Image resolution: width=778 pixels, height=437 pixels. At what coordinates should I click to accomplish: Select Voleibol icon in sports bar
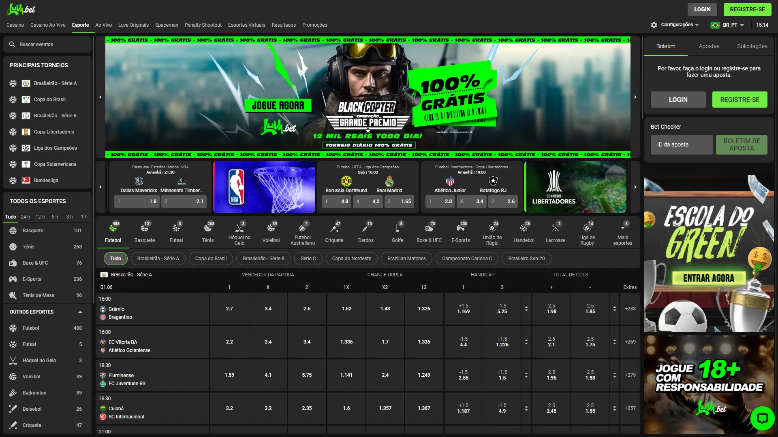(271, 228)
